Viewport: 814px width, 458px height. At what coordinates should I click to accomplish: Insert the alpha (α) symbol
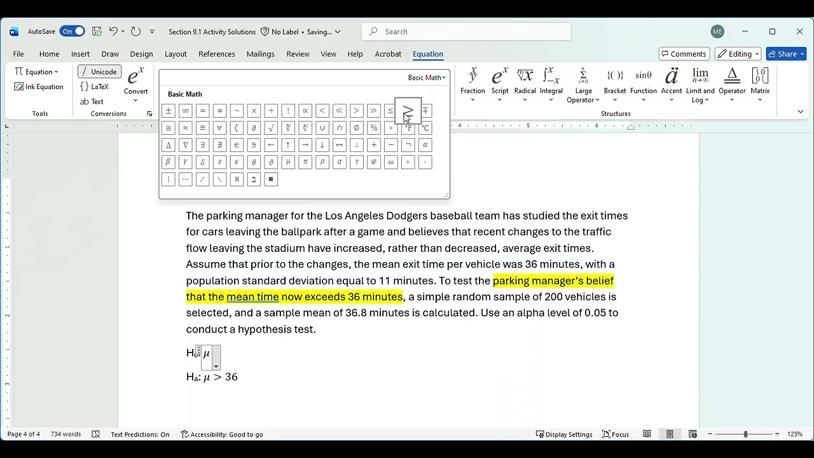[x=425, y=145]
